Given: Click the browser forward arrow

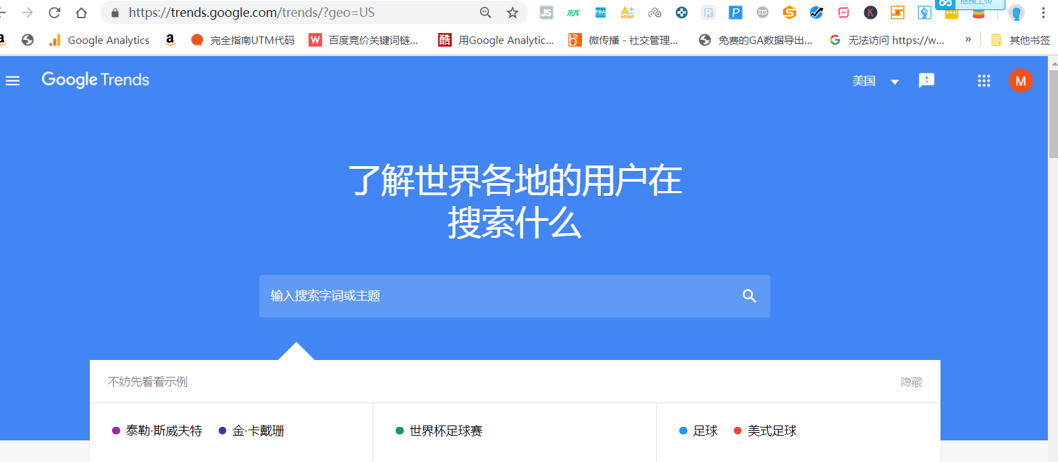Looking at the screenshot, I should [x=27, y=12].
